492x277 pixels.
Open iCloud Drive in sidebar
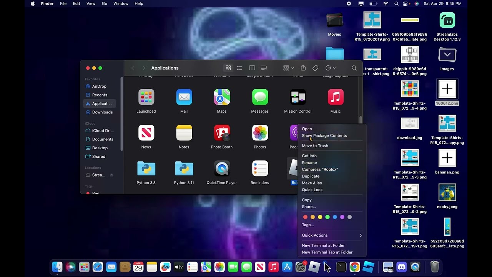pyautogui.click(x=99, y=131)
